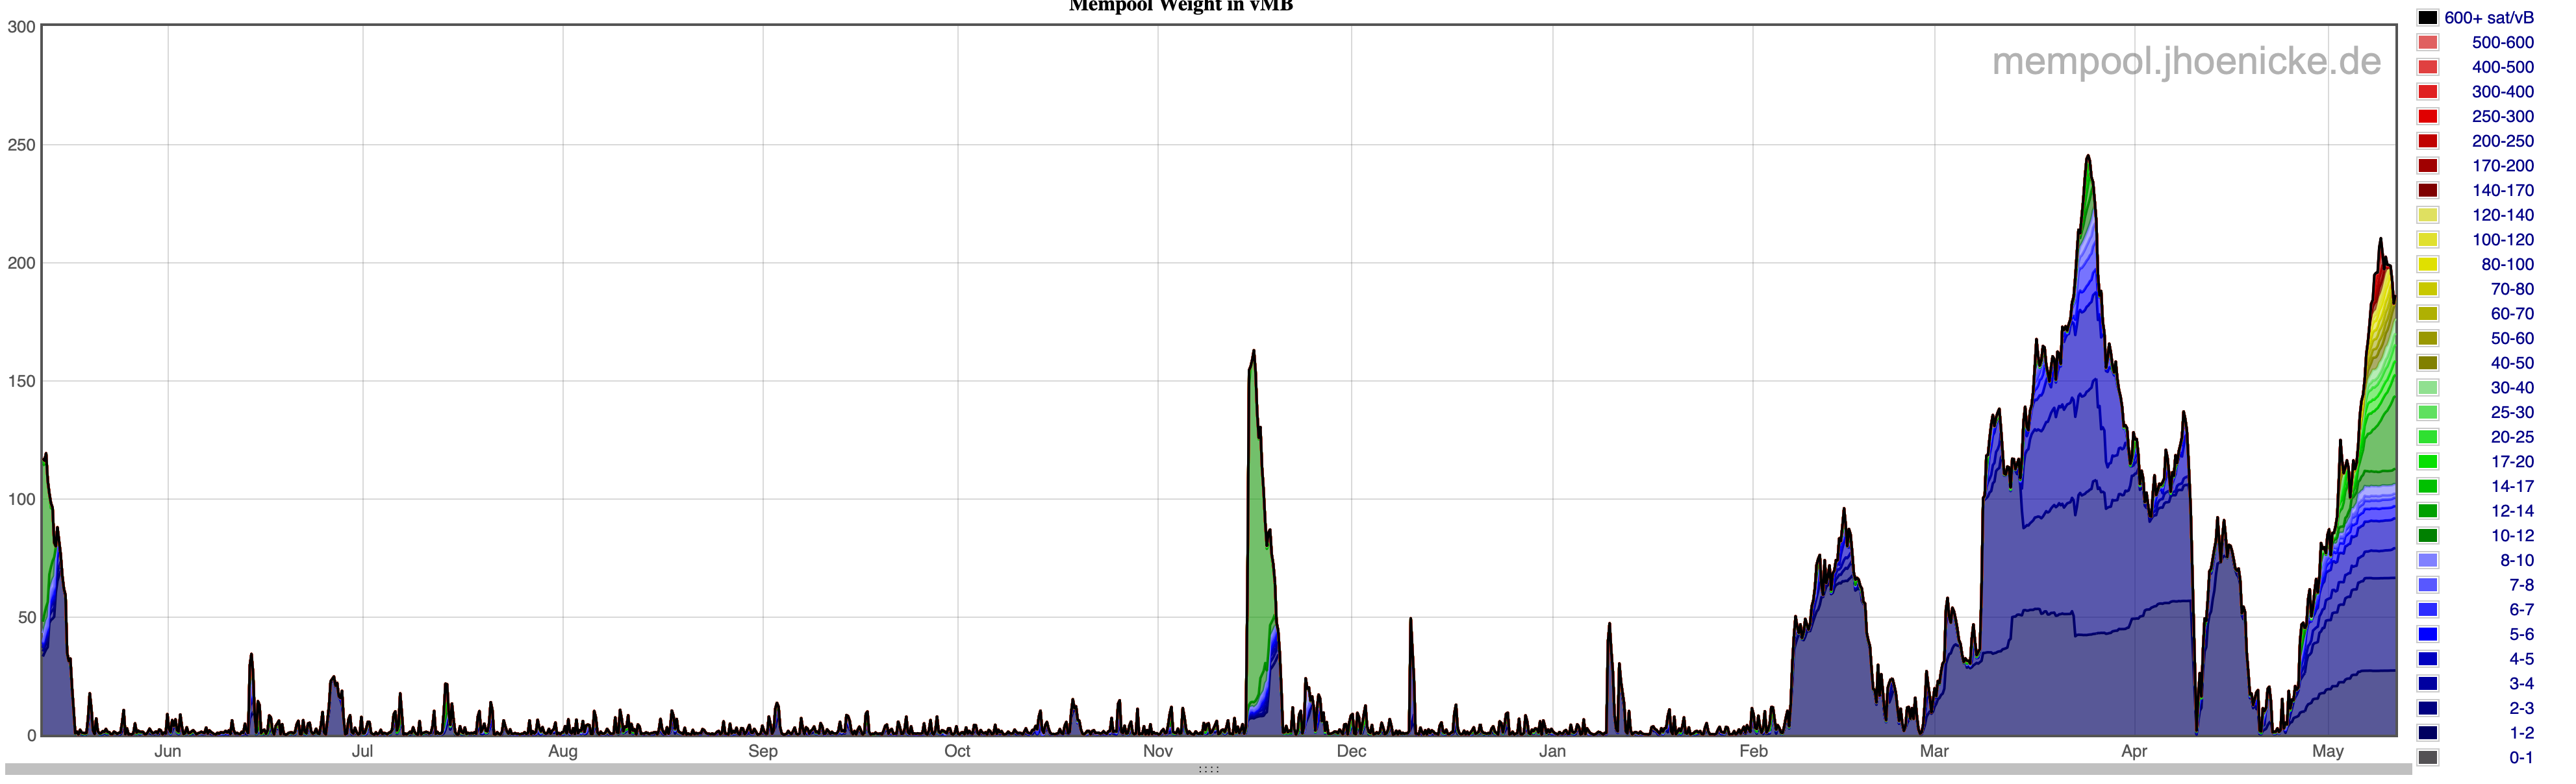Select the 200-250 legend label
Image resolution: width=2576 pixels, height=784 pixels.
pyautogui.click(x=2502, y=141)
